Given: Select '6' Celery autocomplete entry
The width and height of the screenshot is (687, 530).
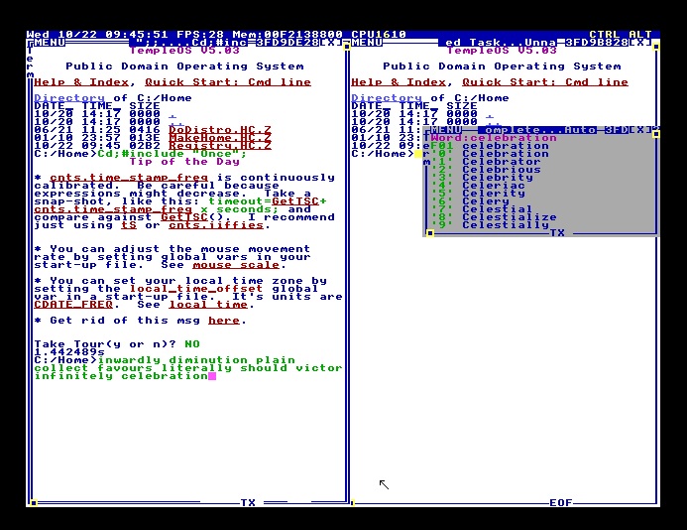Looking at the screenshot, I should tap(470, 201).
